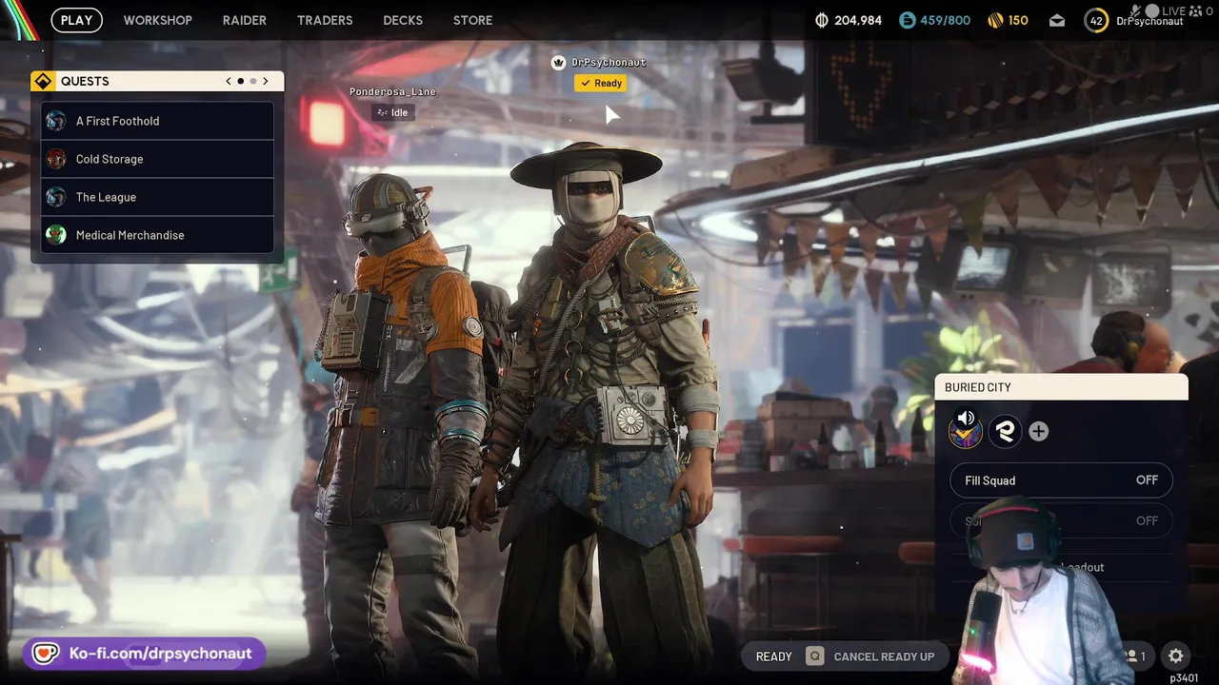The image size is (1219, 685).
Task: Visit the STORE tab
Action: (x=472, y=20)
